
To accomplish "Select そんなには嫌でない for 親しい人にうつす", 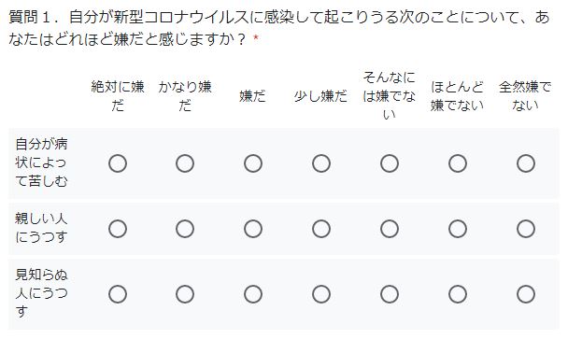I will [x=390, y=229].
